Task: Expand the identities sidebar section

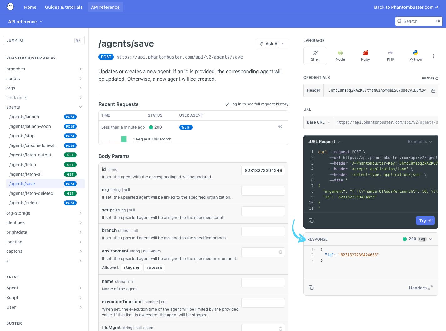Action: [x=80, y=222]
